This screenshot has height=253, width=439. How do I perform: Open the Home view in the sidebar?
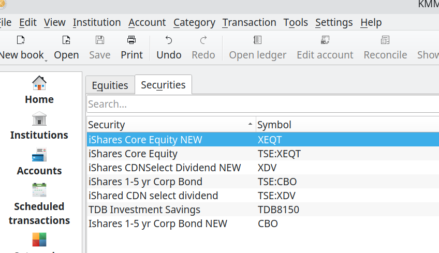pyautogui.click(x=39, y=90)
